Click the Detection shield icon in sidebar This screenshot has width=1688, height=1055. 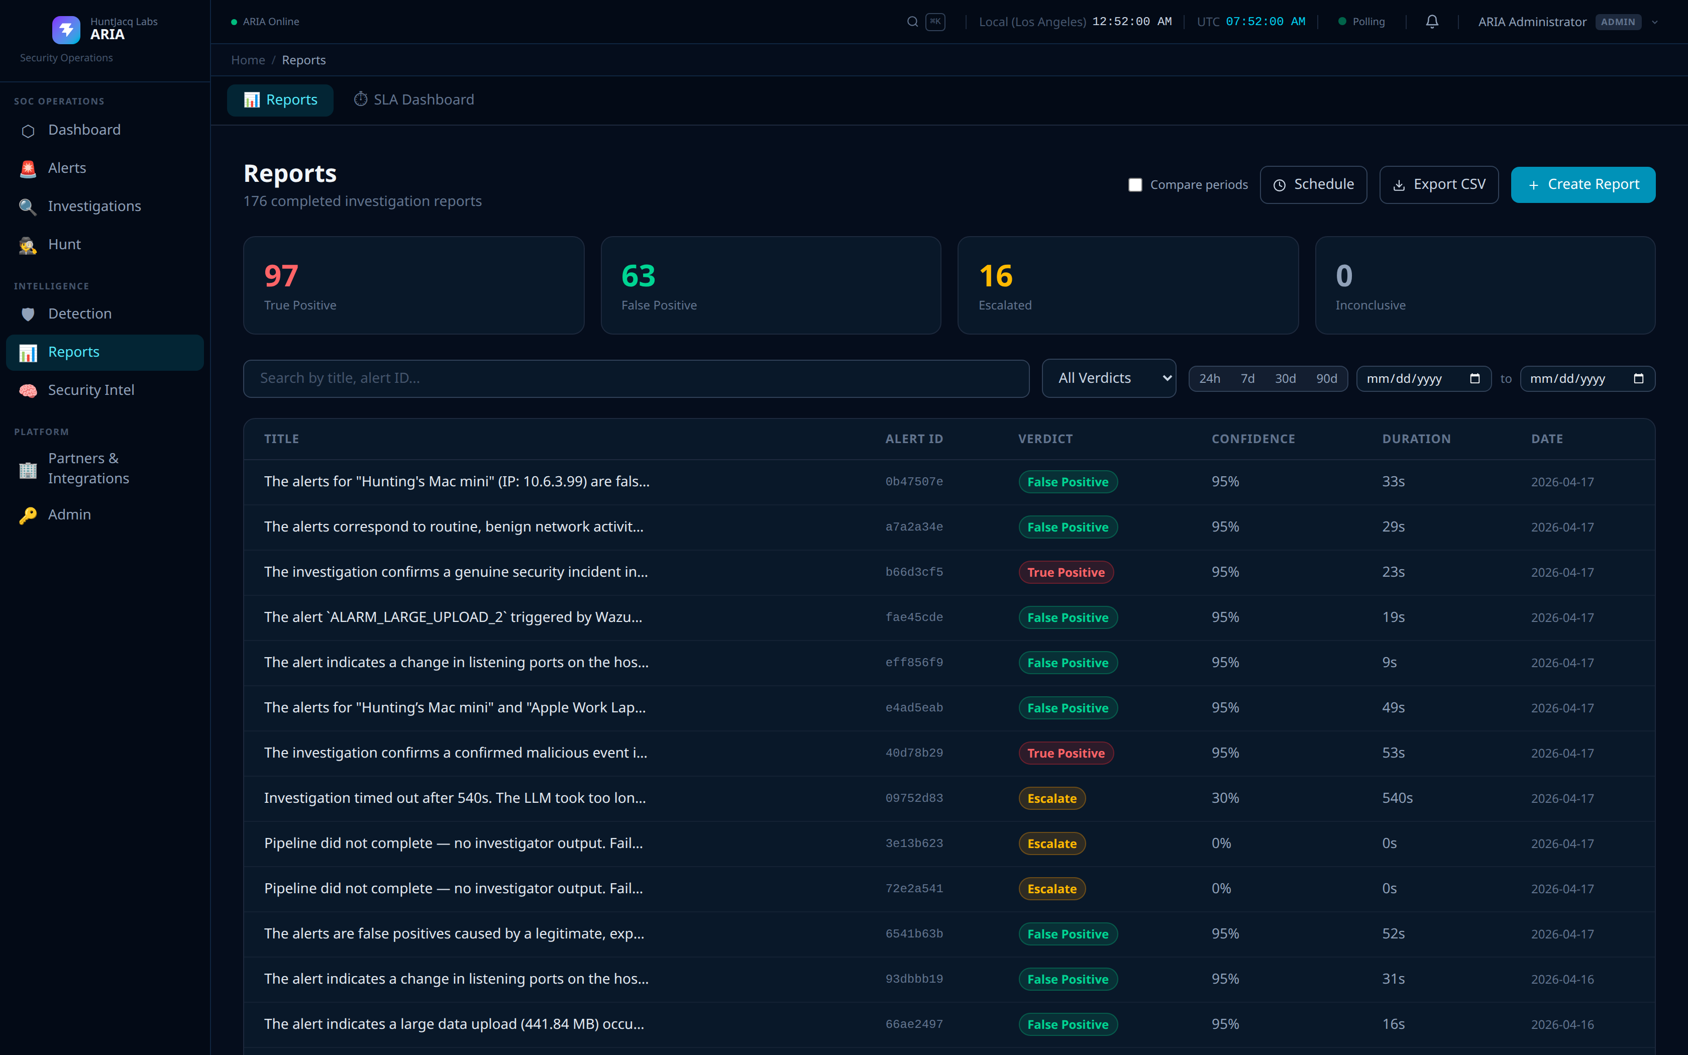click(x=28, y=314)
